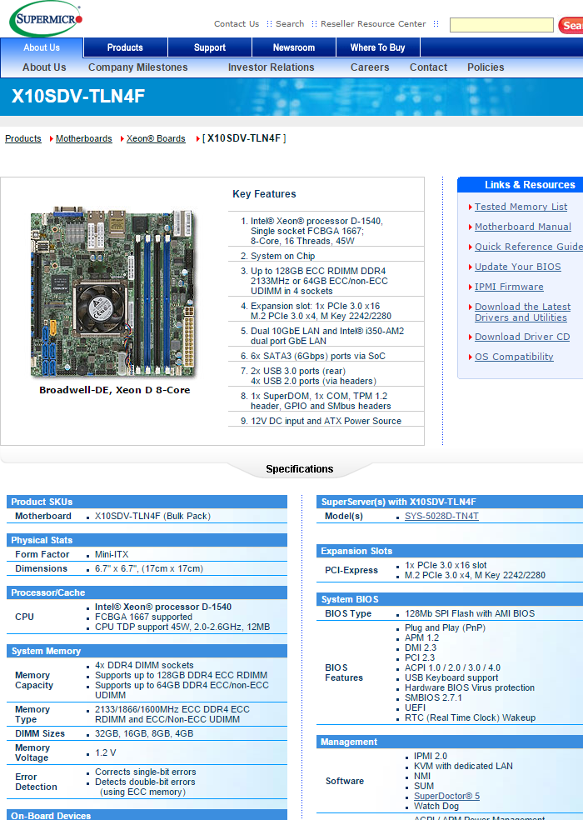This screenshot has width=583, height=820.
Task: Click the X10SDV-TLN4F motherboard photo
Action: 113,291
